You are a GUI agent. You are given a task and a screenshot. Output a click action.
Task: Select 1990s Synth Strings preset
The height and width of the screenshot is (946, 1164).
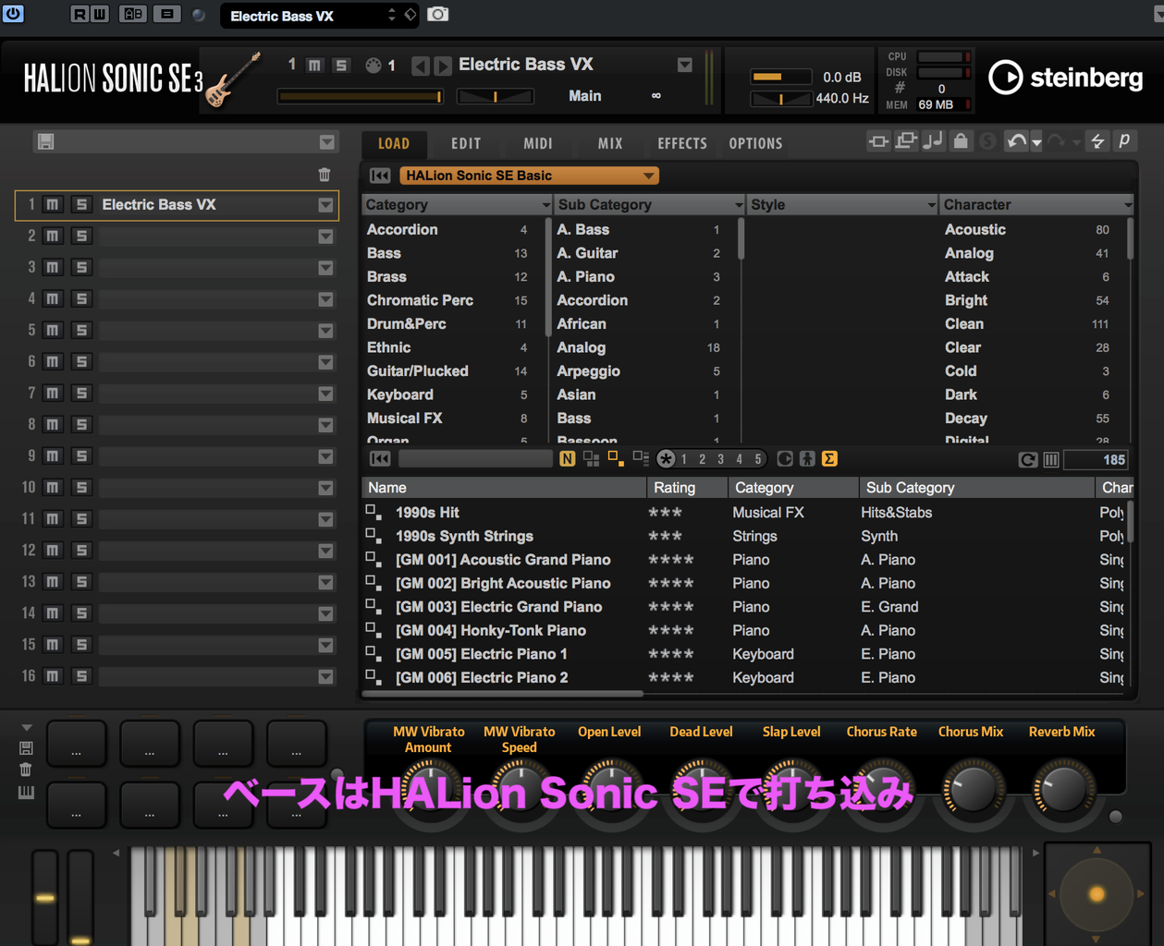[464, 536]
